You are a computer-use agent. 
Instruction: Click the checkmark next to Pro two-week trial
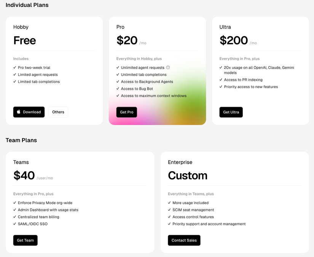coord(14,67)
